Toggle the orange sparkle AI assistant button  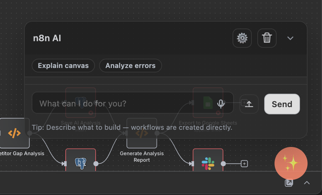coord(291,163)
